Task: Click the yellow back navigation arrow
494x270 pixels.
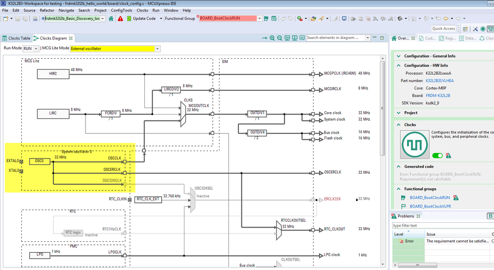Action: (446, 19)
